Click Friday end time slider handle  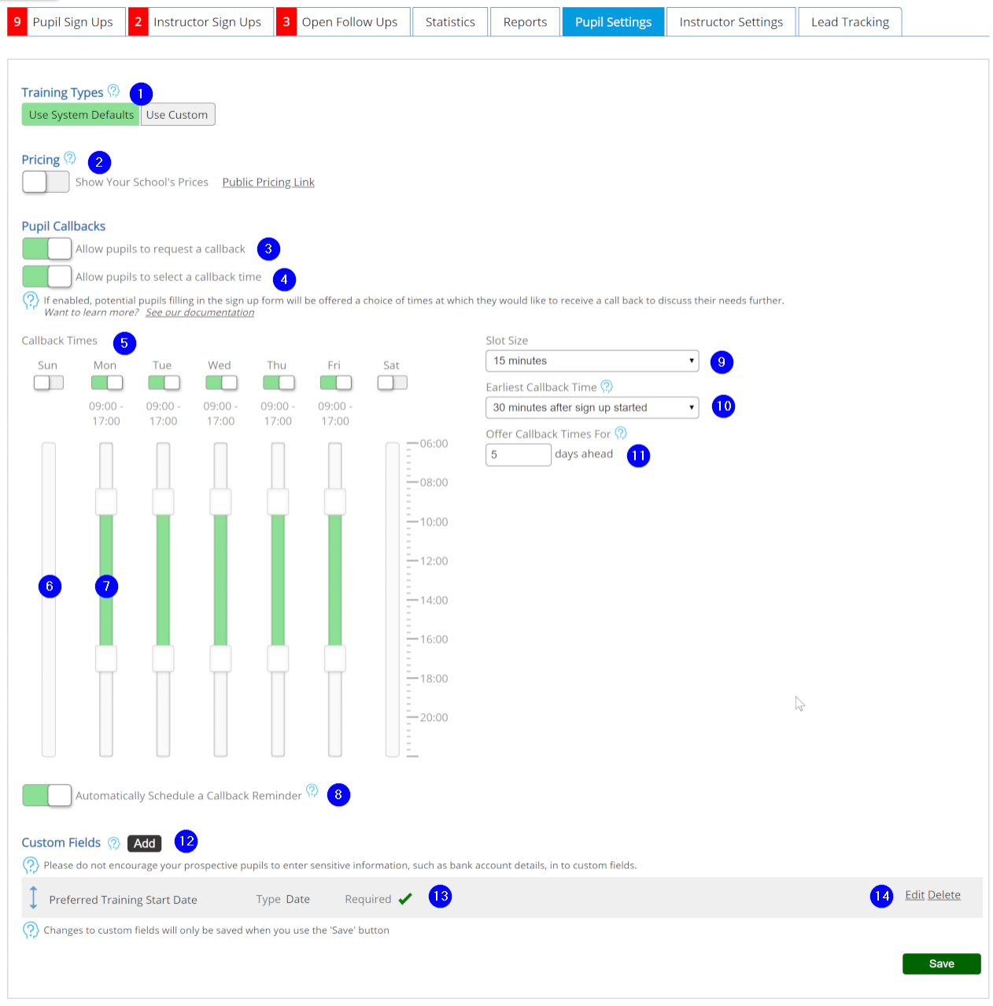(335, 658)
